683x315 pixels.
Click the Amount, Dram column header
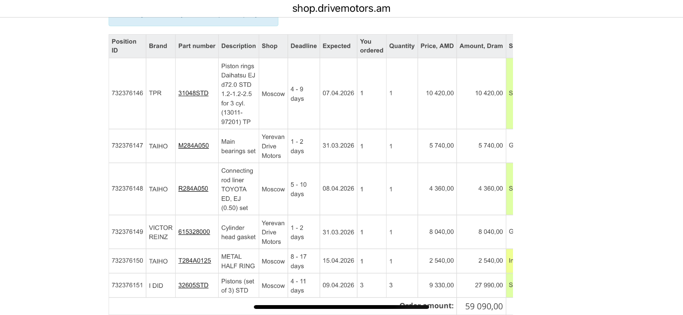[x=481, y=46]
